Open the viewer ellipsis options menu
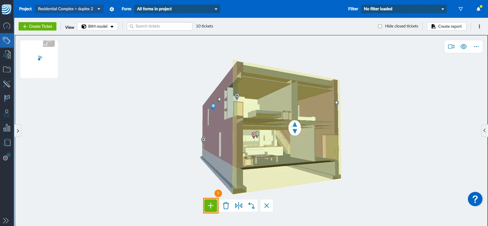 click(476, 47)
